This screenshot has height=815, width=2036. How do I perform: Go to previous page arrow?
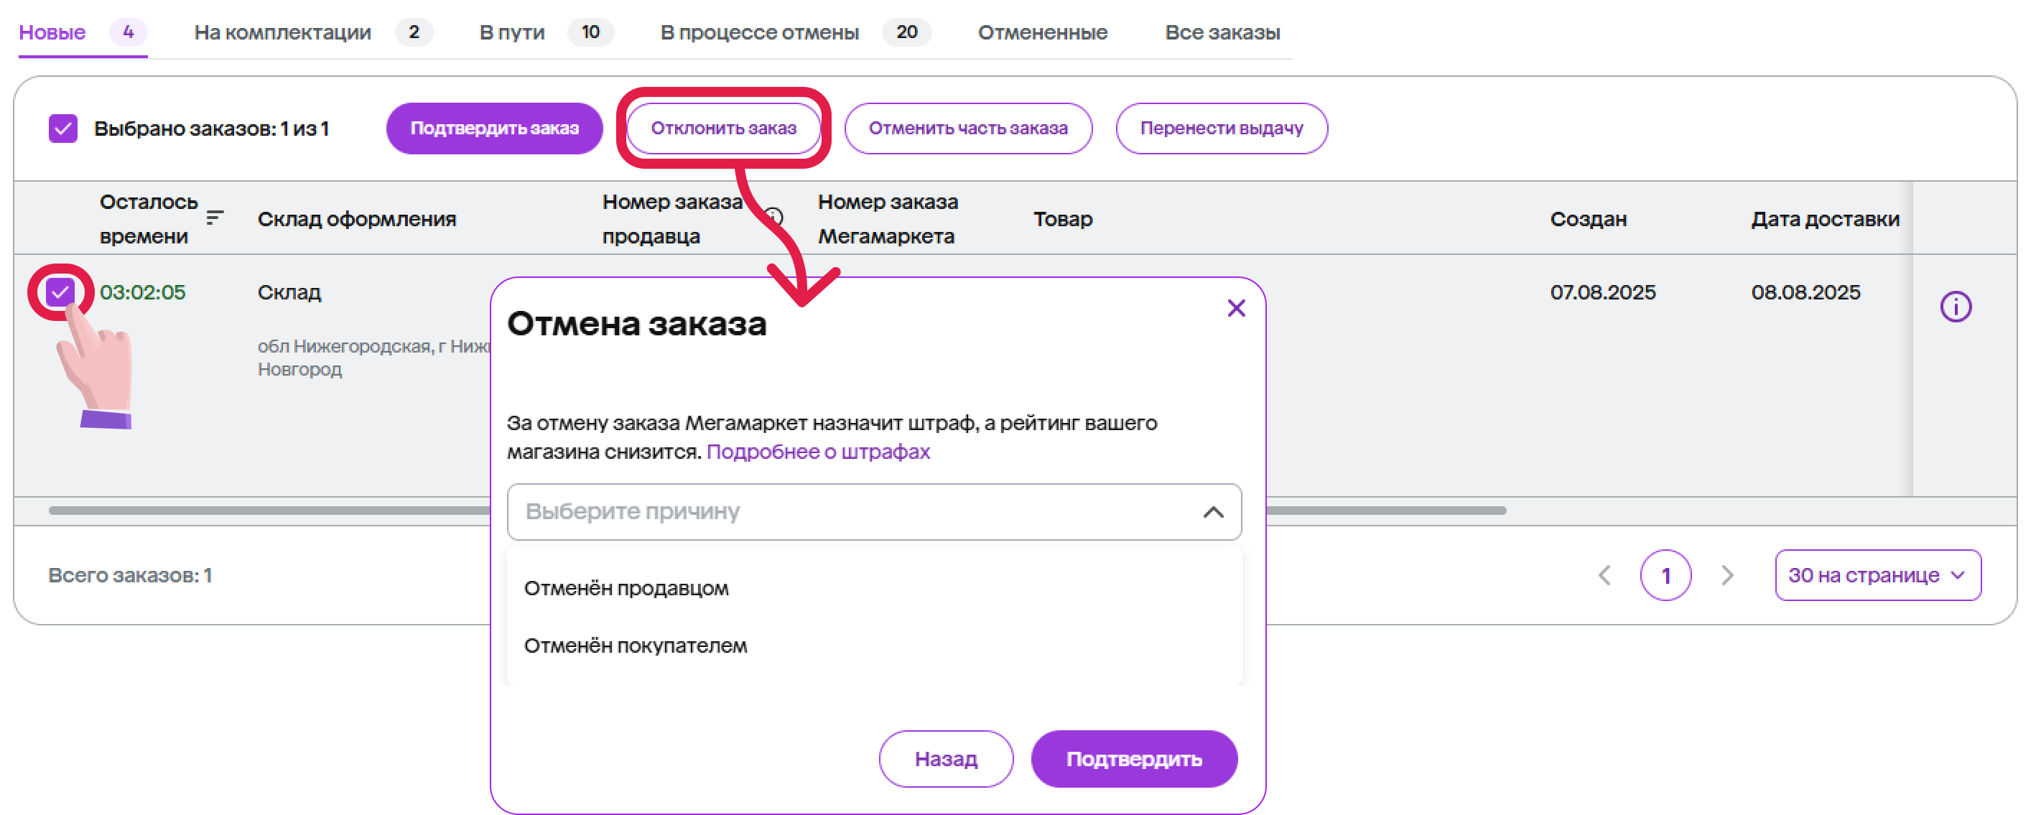(x=1604, y=574)
